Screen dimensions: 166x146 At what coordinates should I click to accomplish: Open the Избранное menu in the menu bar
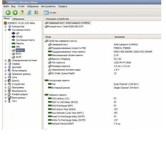point(33,6)
